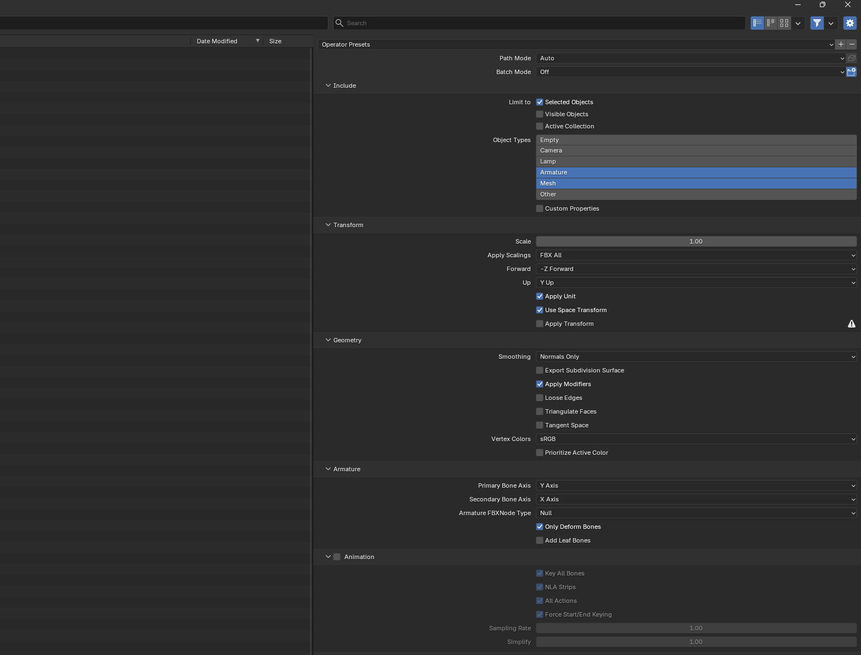Viewport: 861px width, 655px height.
Task: Enable Custom Properties checkbox
Action: click(x=540, y=208)
